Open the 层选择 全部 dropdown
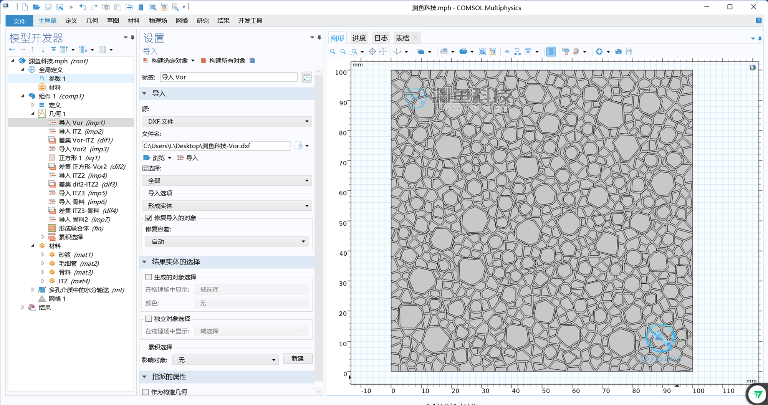Viewport: 768px width, 405px height. point(227,180)
